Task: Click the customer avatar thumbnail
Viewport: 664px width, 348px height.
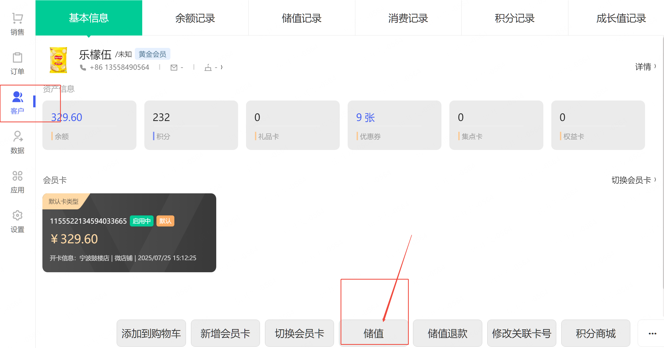Action: point(58,60)
